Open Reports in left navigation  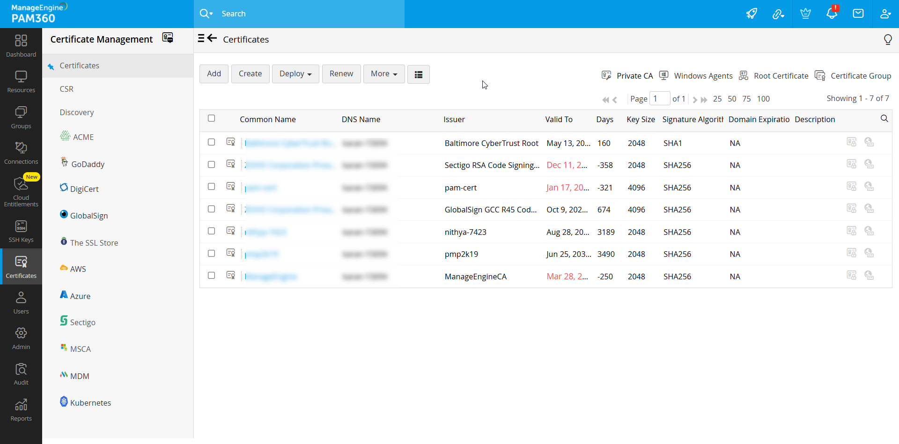click(21, 410)
